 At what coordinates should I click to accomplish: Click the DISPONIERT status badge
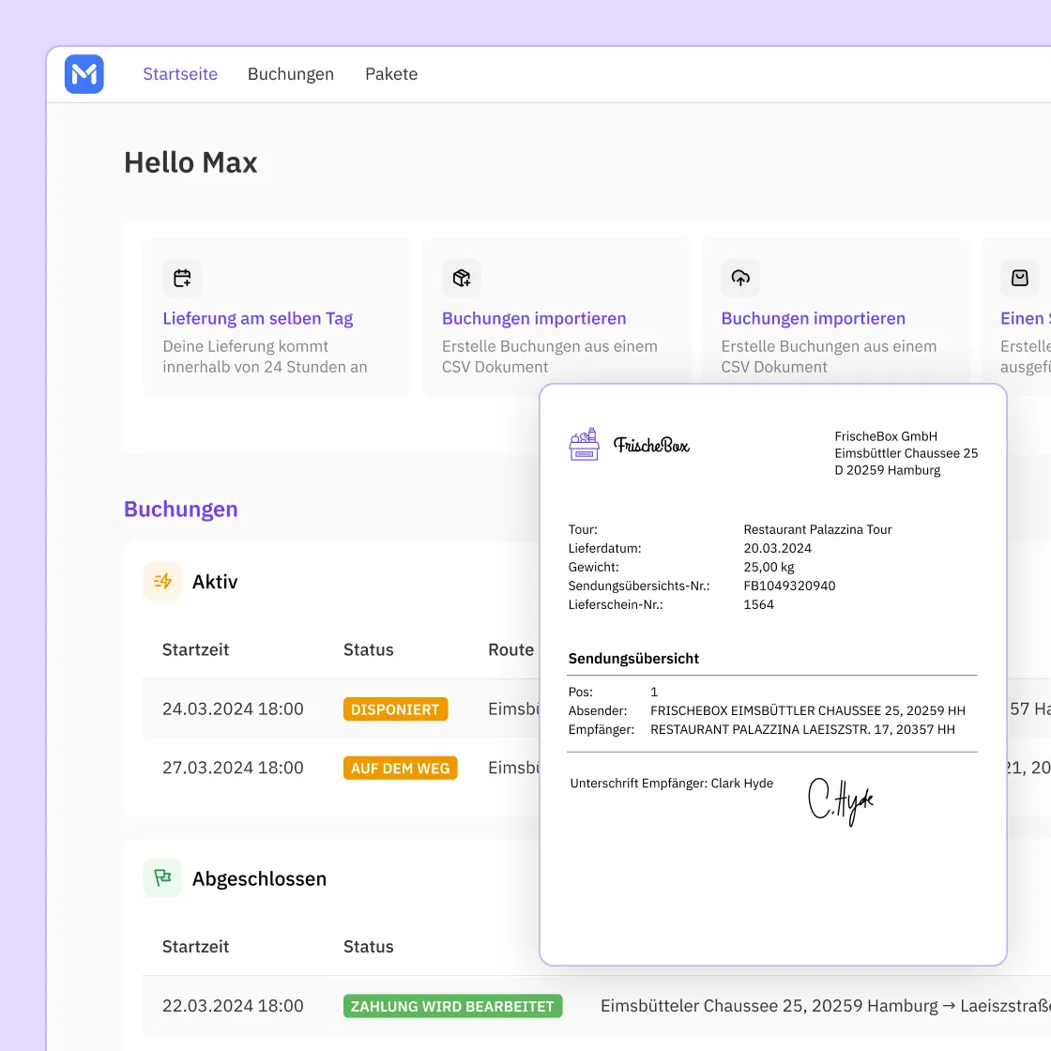click(x=395, y=709)
